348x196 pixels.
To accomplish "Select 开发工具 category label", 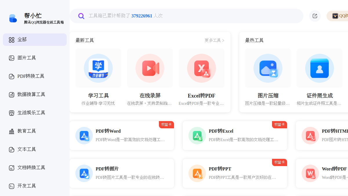I will point(27,186).
